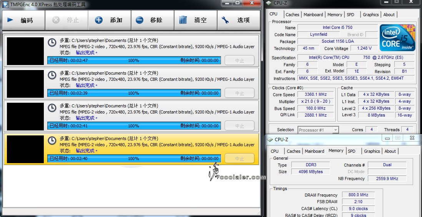Screen dimensions: 422x217
Task: Open Graphics tab in upper CPU-Z window
Action: (370, 15)
